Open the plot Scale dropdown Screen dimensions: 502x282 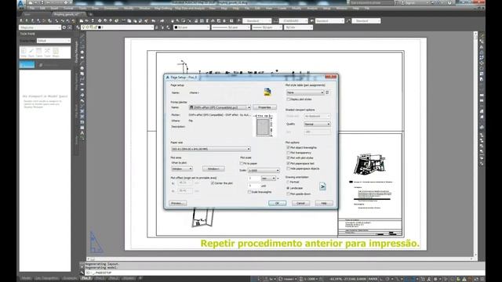264,171
